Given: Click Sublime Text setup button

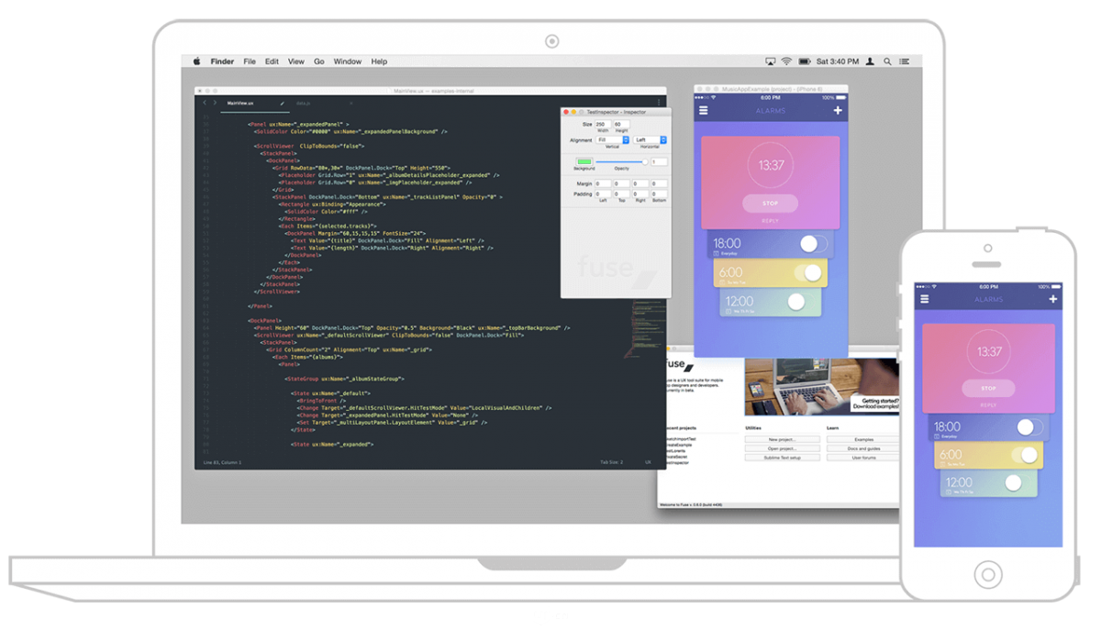Looking at the screenshot, I should click(x=783, y=458).
